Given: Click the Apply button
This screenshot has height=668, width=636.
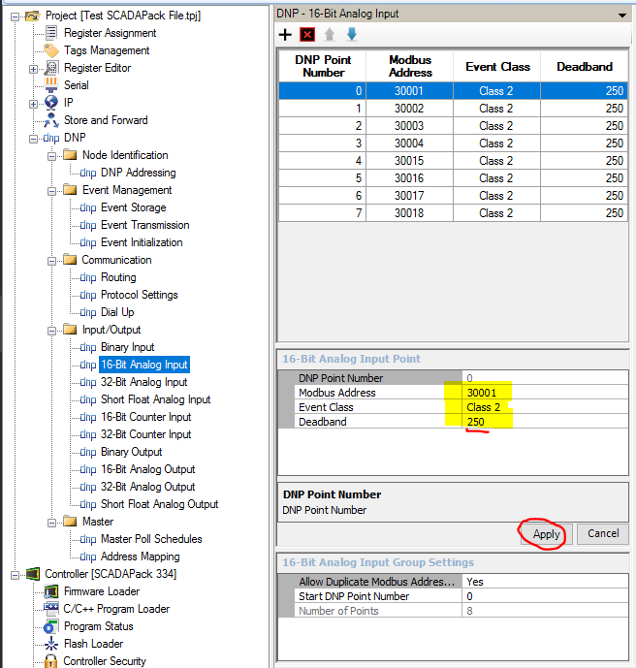Looking at the screenshot, I should click(x=547, y=534).
